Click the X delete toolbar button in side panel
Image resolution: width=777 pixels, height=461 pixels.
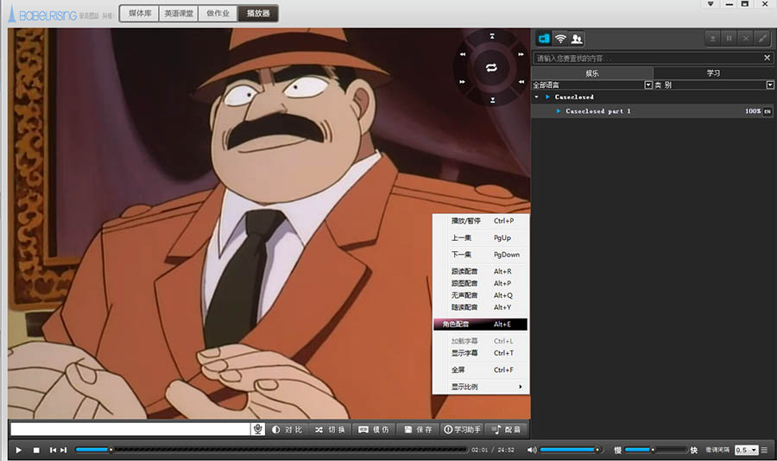(746, 38)
